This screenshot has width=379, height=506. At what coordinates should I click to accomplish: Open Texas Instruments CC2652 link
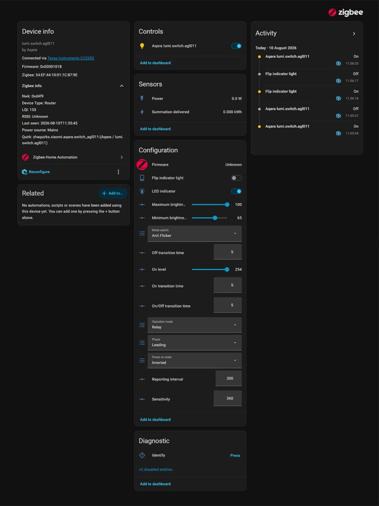coord(71,58)
